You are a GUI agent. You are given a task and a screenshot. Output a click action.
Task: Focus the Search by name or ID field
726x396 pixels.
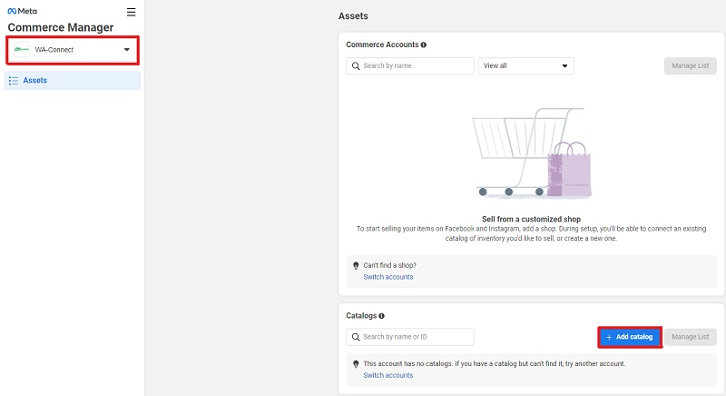pos(410,337)
